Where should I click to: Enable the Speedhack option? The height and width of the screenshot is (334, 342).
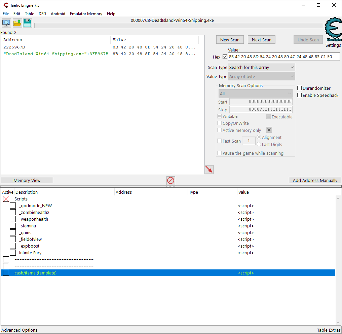[x=299, y=95]
